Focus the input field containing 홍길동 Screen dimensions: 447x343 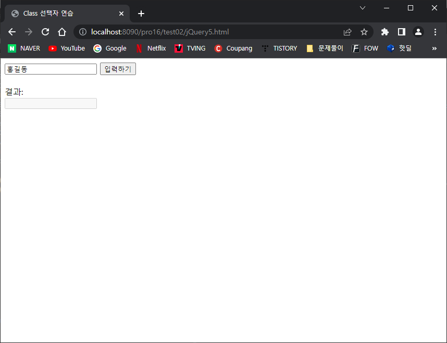click(51, 69)
